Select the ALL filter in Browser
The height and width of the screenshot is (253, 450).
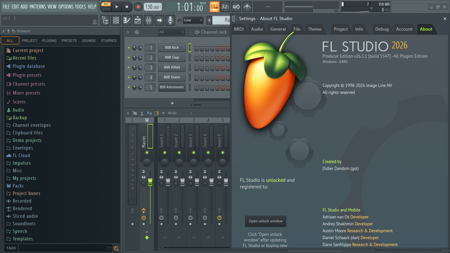tap(10, 41)
